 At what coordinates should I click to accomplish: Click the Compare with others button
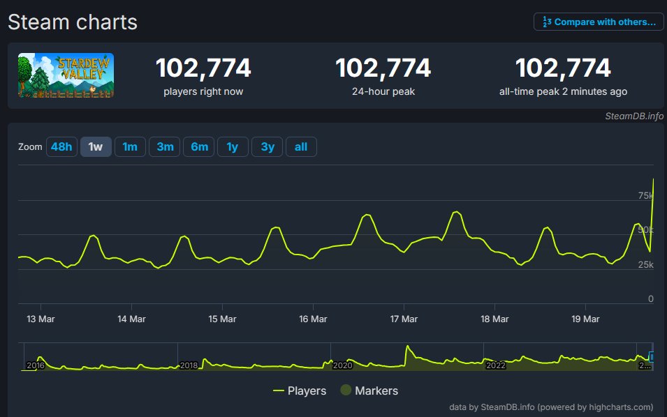coord(599,22)
